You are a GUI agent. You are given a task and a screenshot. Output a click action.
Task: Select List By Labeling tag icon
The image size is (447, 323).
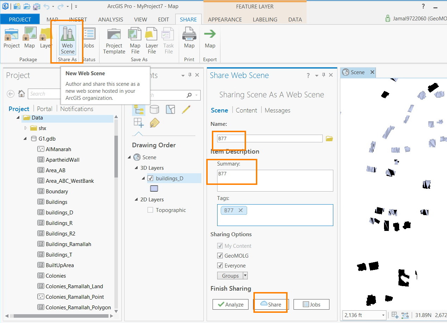(x=155, y=123)
